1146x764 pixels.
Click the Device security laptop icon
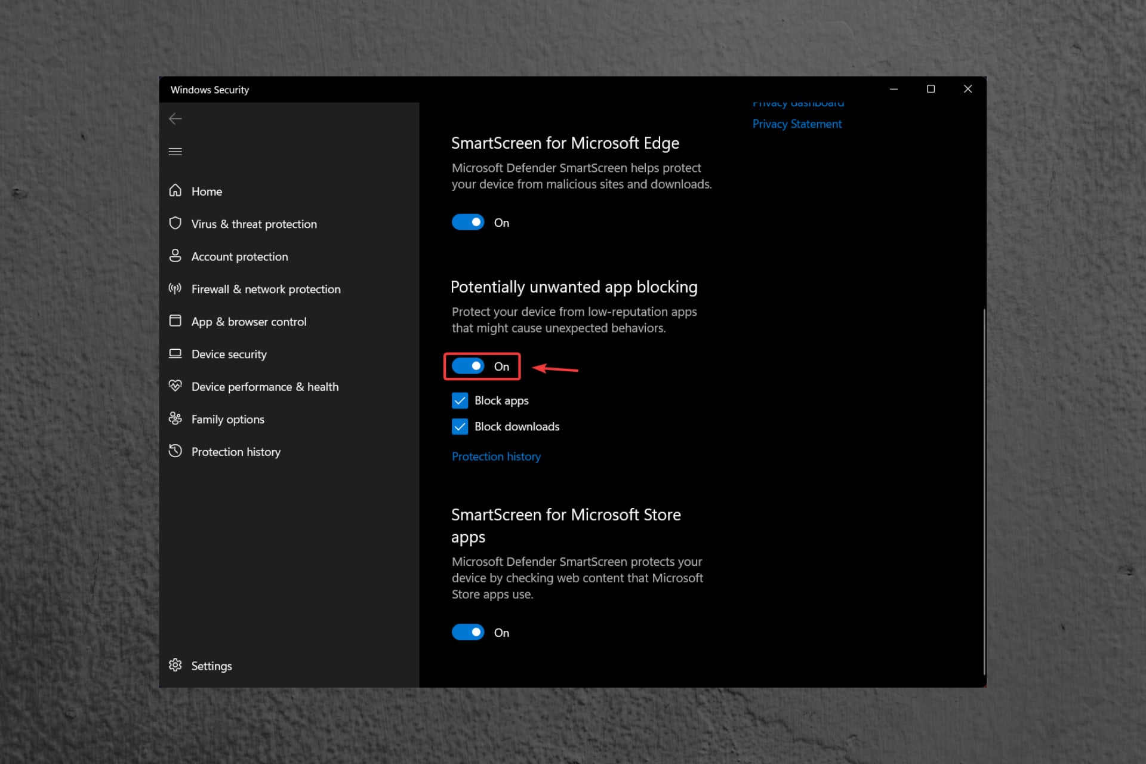175,353
